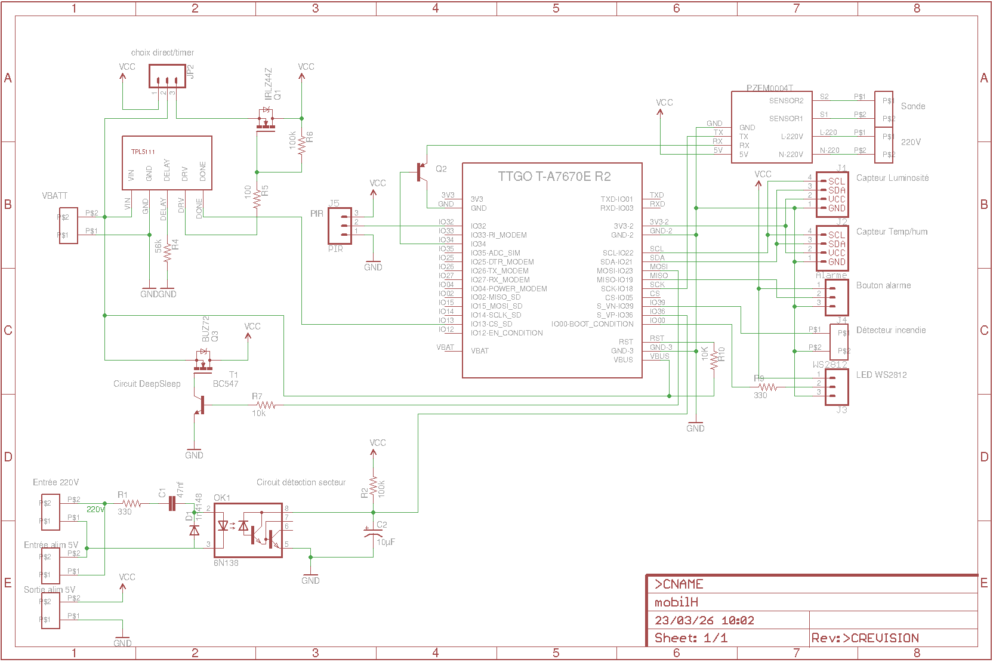
Task: Select the PZEM0004T module block
Action: (x=771, y=127)
